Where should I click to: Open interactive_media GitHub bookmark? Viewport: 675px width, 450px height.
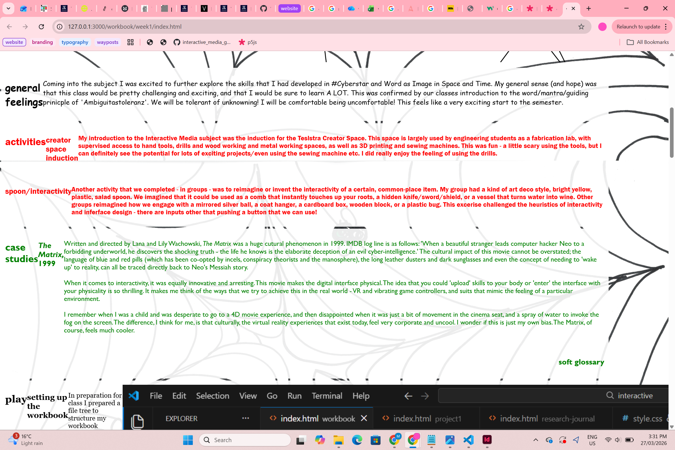[202, 42]
